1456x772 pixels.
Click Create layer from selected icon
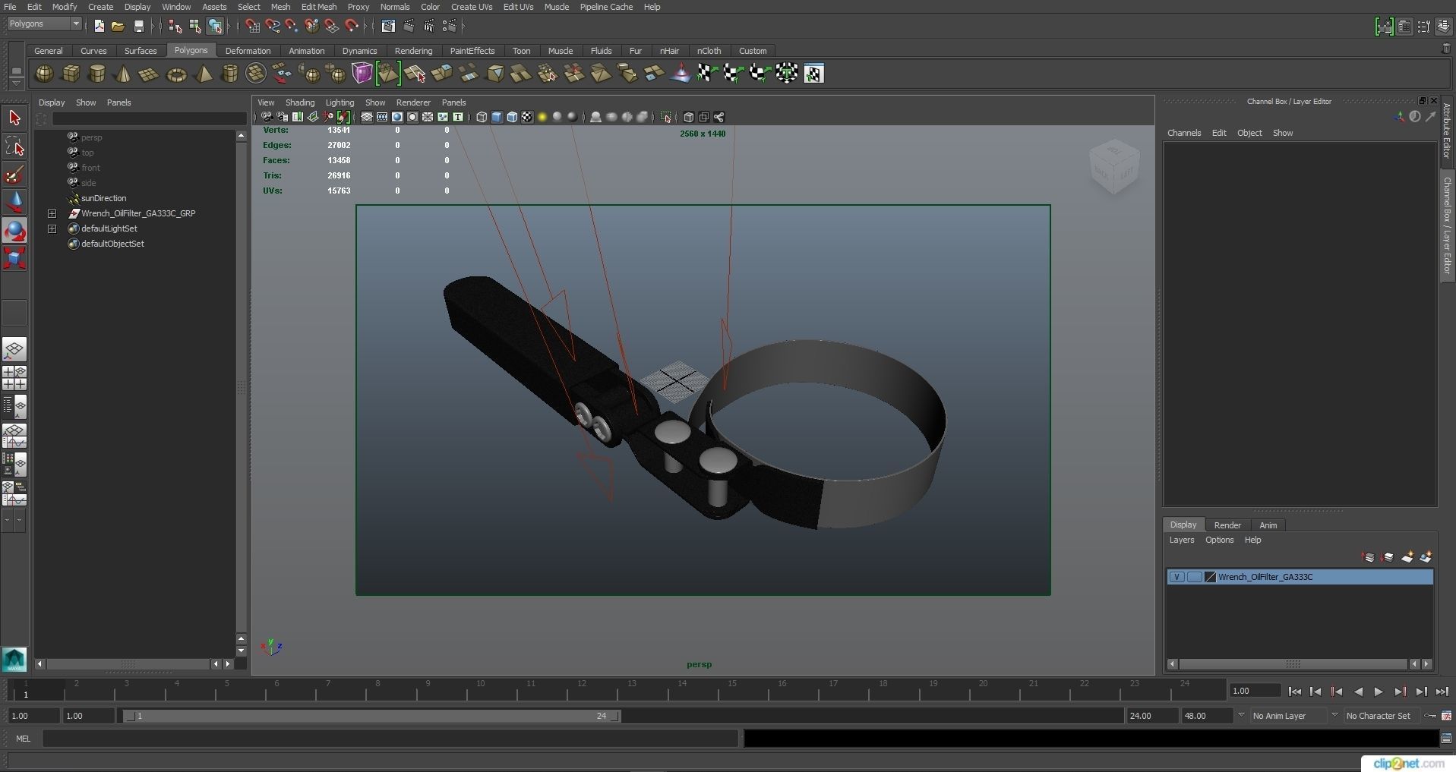[1426, 557]
